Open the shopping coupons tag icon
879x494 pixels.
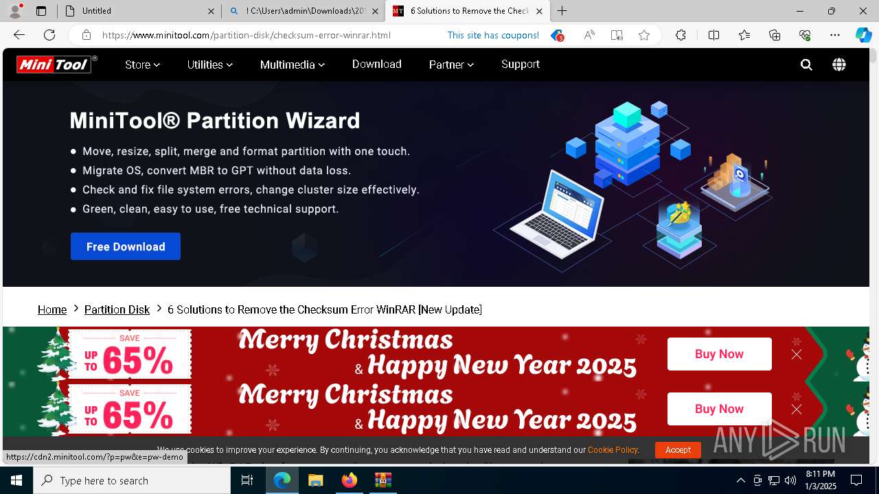point(557,35)
